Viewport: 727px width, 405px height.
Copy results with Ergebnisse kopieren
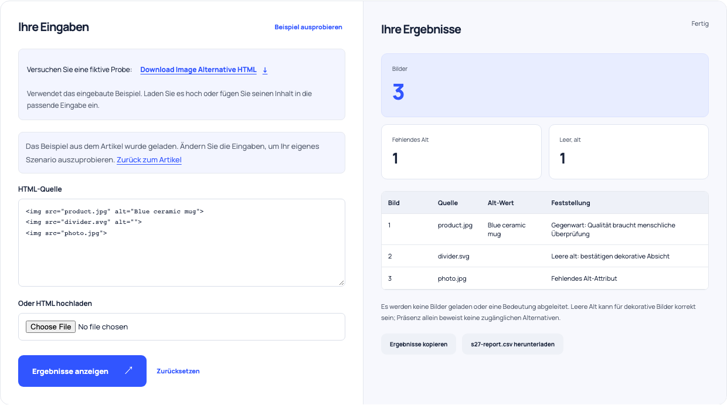coord(419,345)
